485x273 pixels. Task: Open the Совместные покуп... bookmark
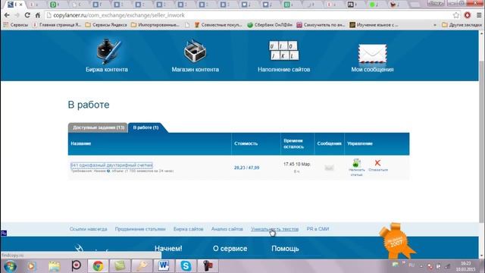pyautogui.click(x=218, y=25)
